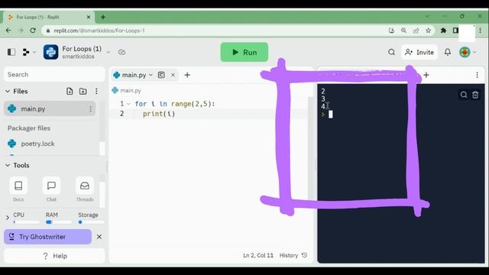Open new browser tab
The width and height of the screenshot is (489, 275).
coord(103,17)
